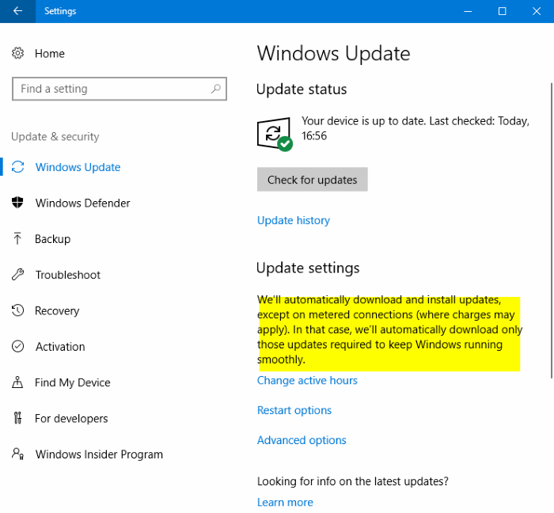The height and width of the screenshot is (513, 554).
Task: Click the highlighted automatic updates description paragraph
Action: click(389, 329)
